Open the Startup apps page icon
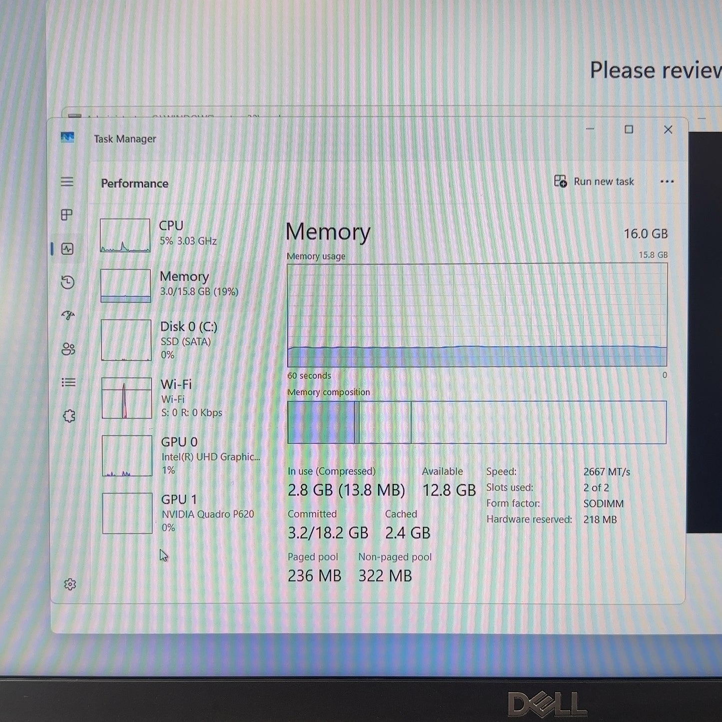Screen dimensions: 722x722 click(68, 315)
